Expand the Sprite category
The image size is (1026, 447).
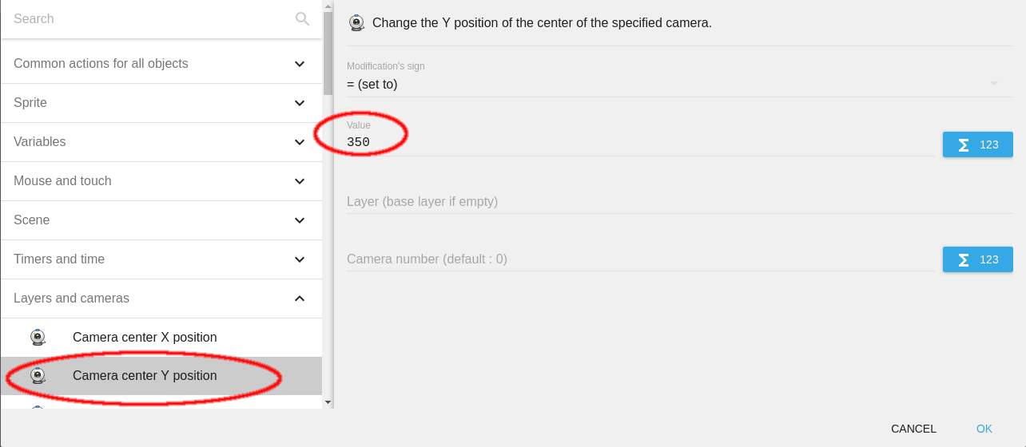point(300,103)
